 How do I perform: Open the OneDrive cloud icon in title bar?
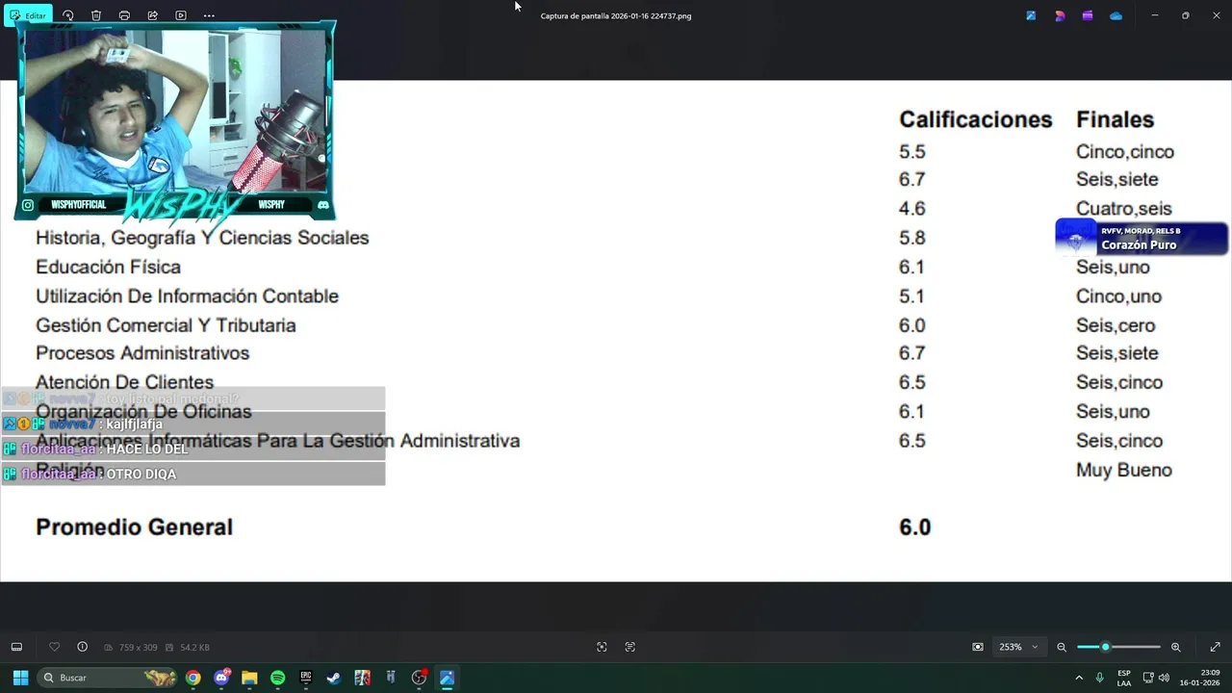[x=1116, y=15]
